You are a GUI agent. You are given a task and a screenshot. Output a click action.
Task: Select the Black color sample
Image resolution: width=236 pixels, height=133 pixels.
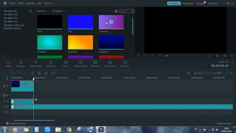tap(50, 22)
